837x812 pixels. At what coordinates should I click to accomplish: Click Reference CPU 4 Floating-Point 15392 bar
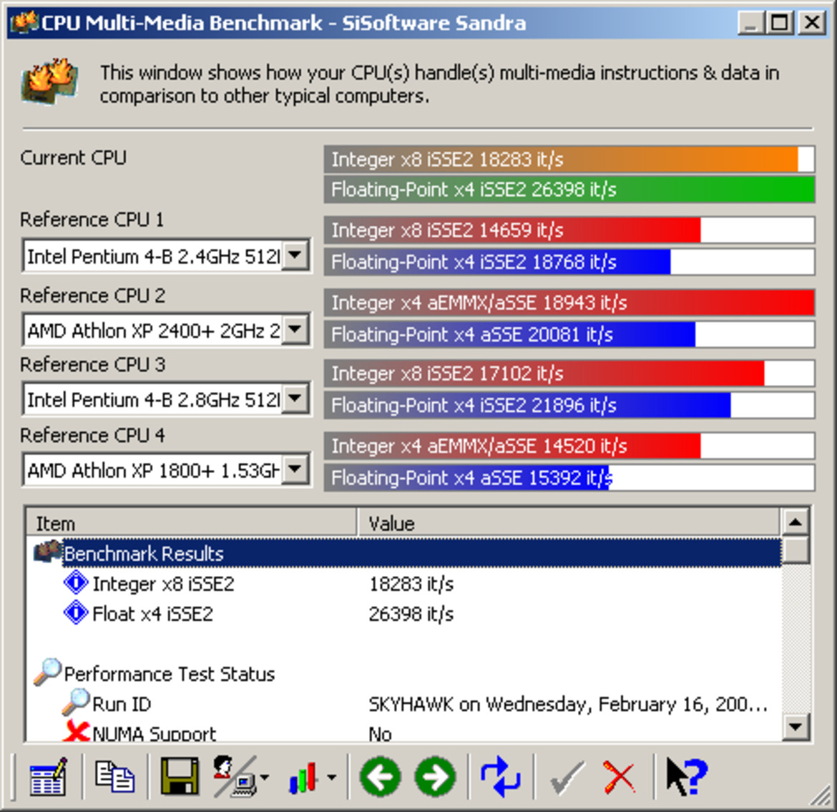pos(569,477)
